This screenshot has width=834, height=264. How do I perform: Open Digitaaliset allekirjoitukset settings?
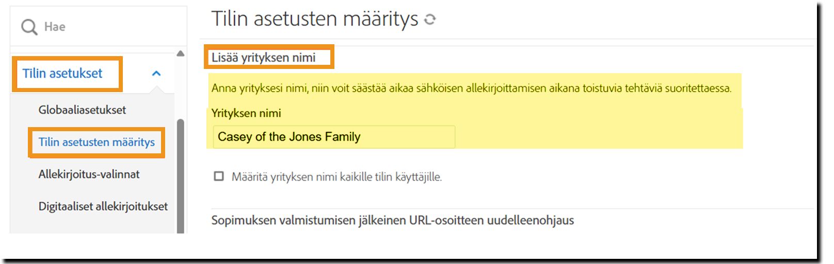[x=103, y=206]
